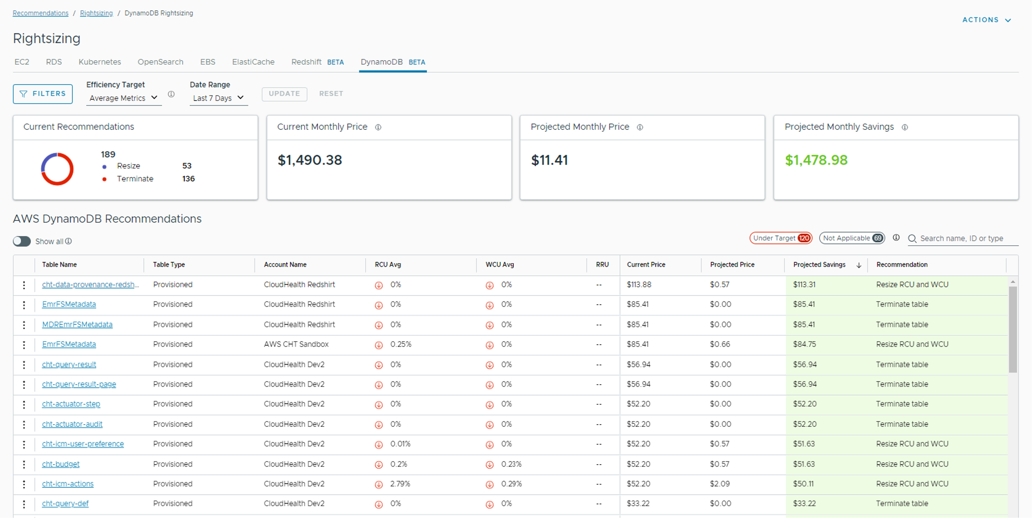Toggle the Not Applicable filter pill
Screen dimensions: 1034x520
click(852, 238)
